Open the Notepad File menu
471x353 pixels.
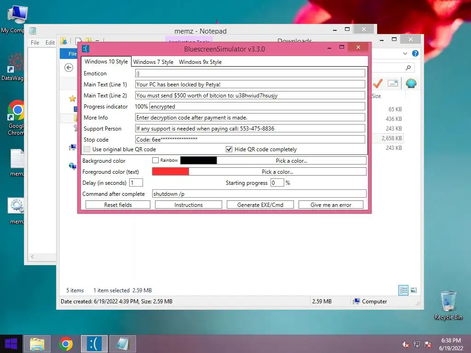click(x=35, y=43)
